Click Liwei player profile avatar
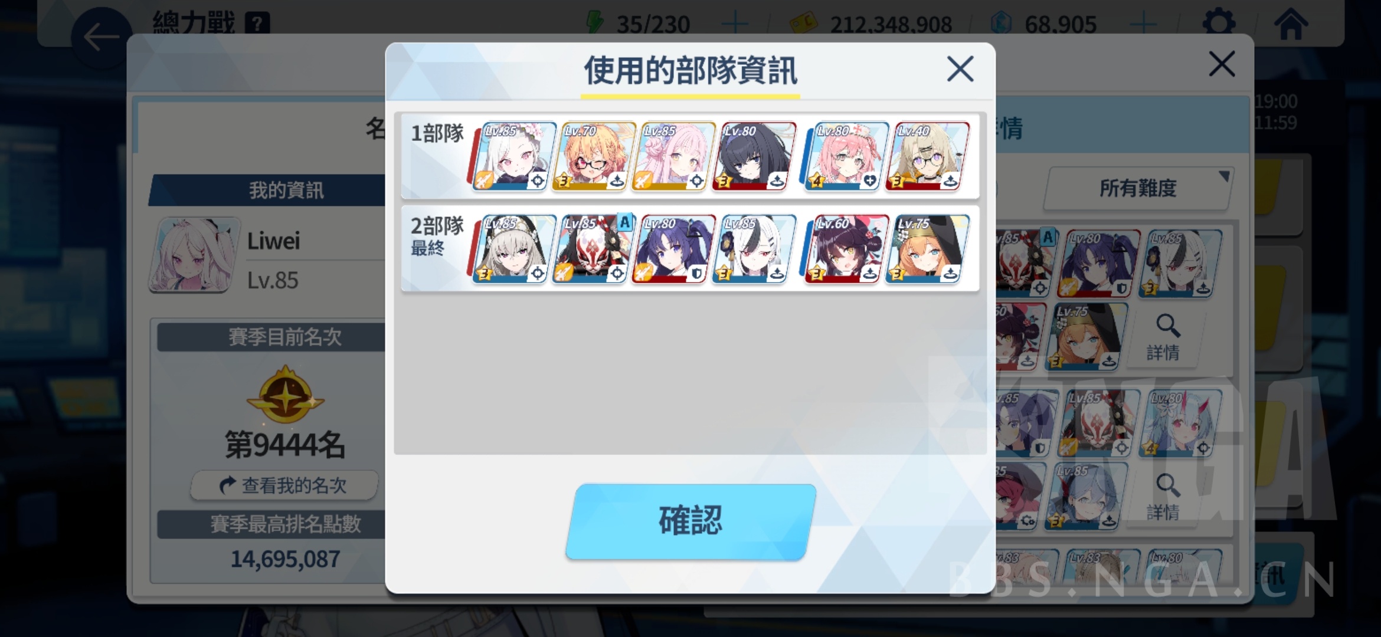 point(195,255)
